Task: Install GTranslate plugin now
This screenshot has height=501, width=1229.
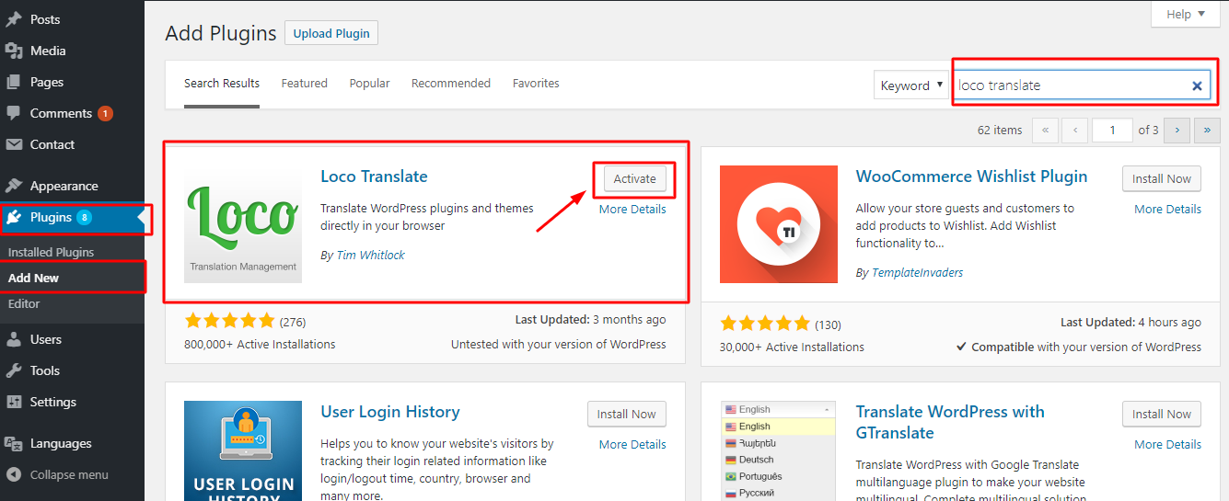Action: point(1162,415)
